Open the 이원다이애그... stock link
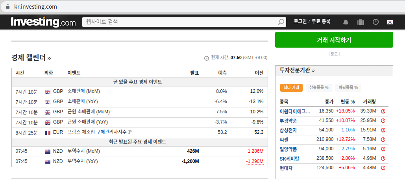This screenshot has width=405, height=183. click(295, 111)
